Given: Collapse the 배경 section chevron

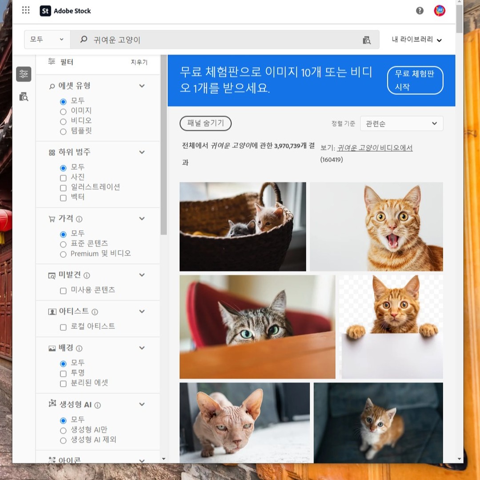Looking at the screenshot, I should tap(142, 348).
